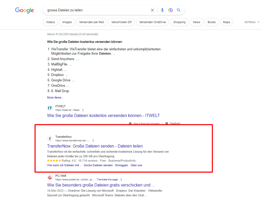Click the Feedback link below snippet

coord(175,123)
